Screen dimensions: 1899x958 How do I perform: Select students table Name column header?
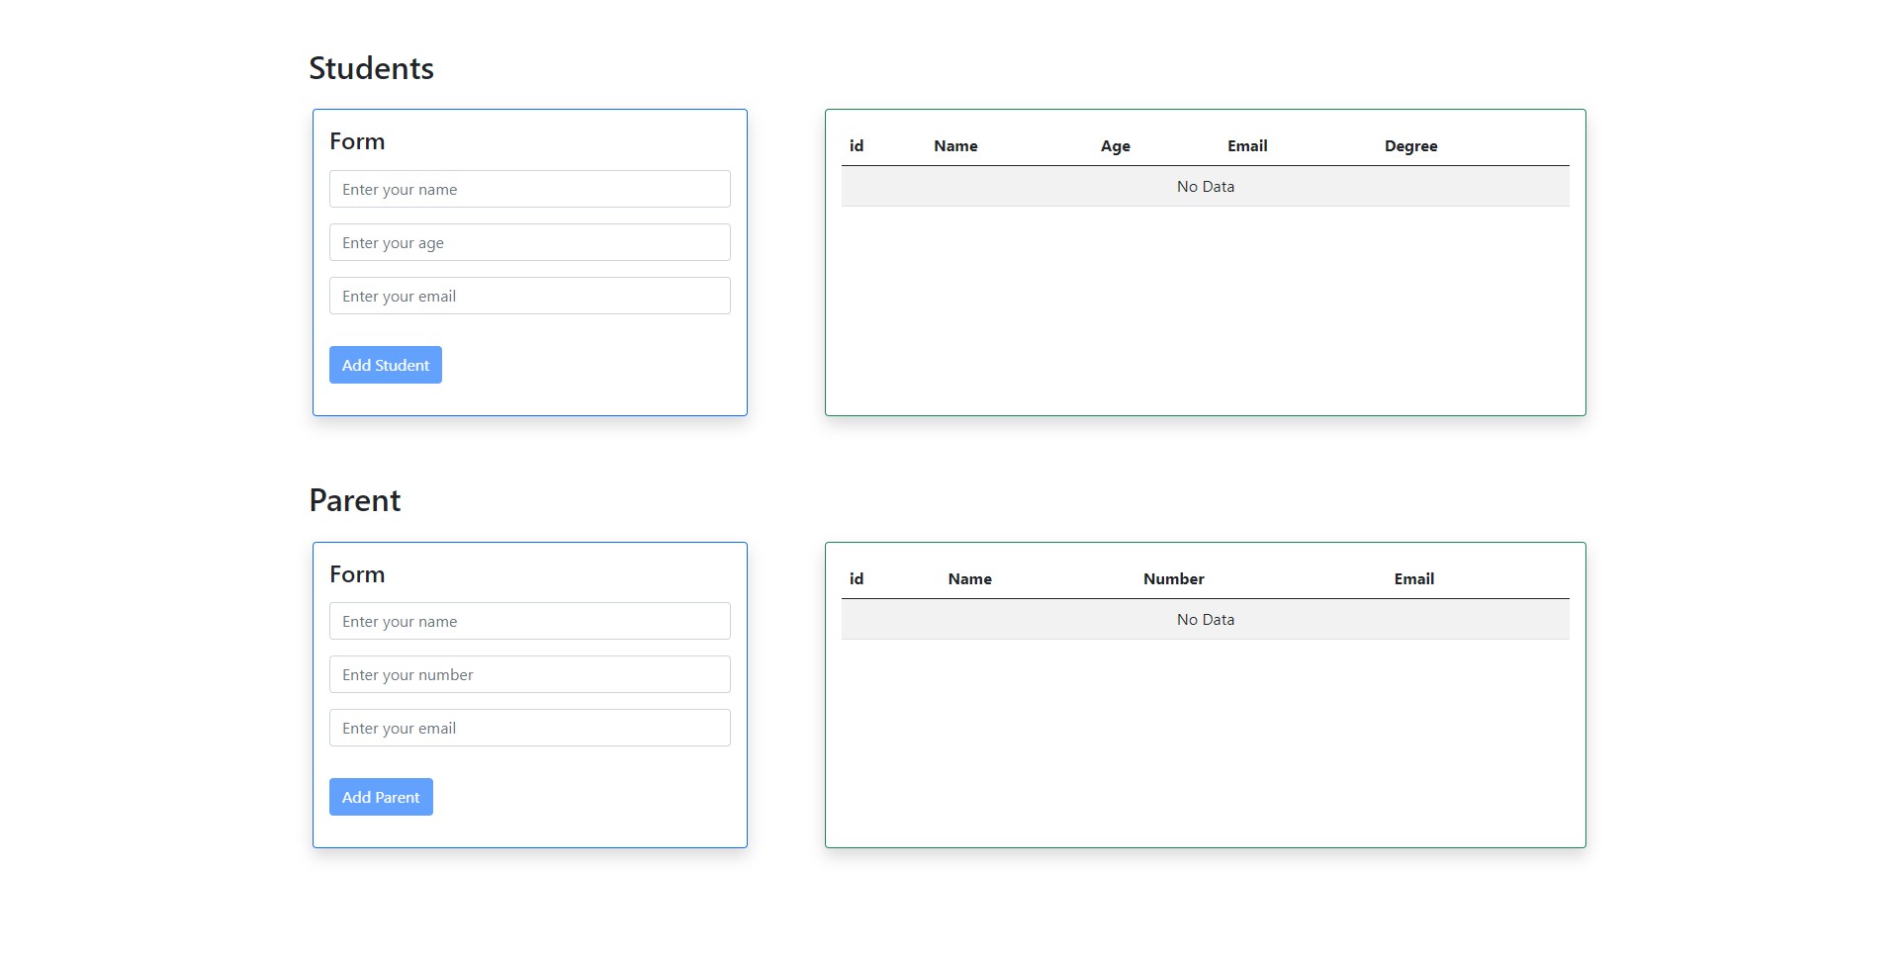click(955, 146)
